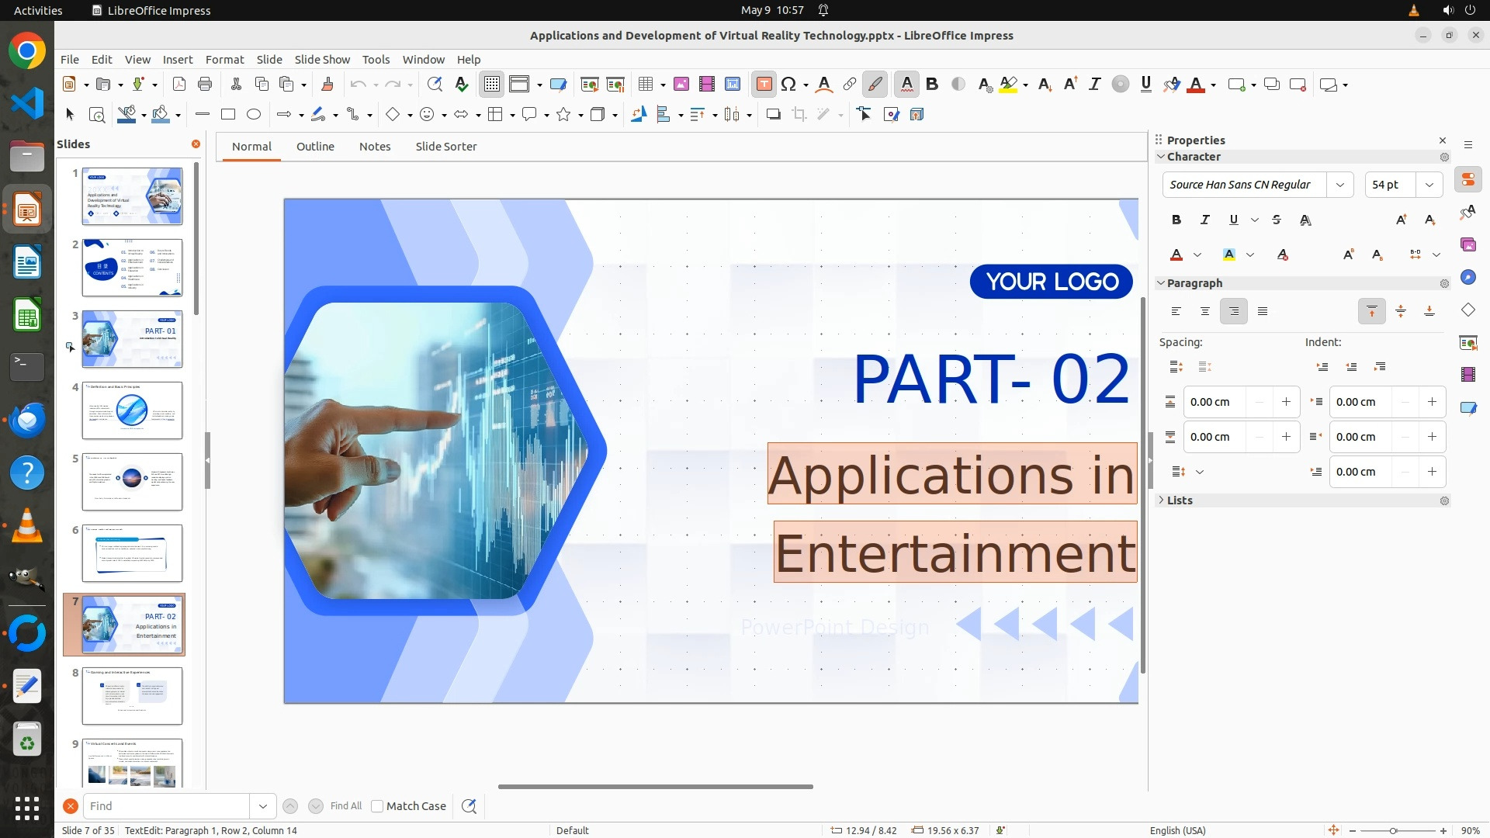1490x838 pixels.
Task: Toggle Bold in the Character panel
Action: point(1176,220)
